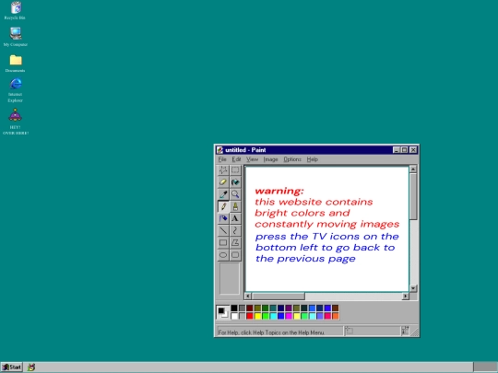Select the lime green swatch
Image resolution: width=498 pixels, height=373 pixels.
pyautogui.click(x=266, y=316)
